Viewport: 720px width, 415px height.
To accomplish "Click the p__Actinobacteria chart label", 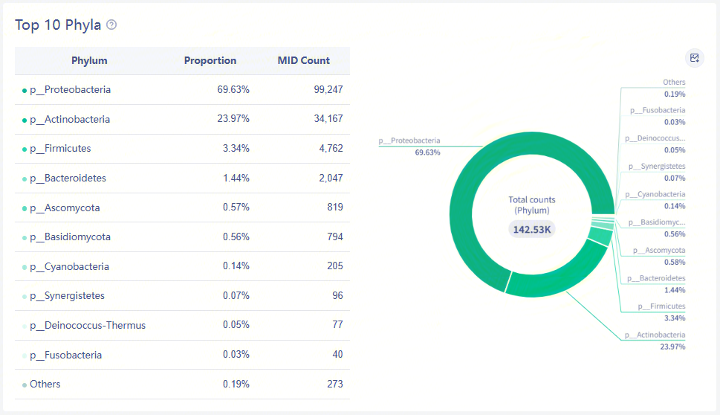I will (657, 335).
